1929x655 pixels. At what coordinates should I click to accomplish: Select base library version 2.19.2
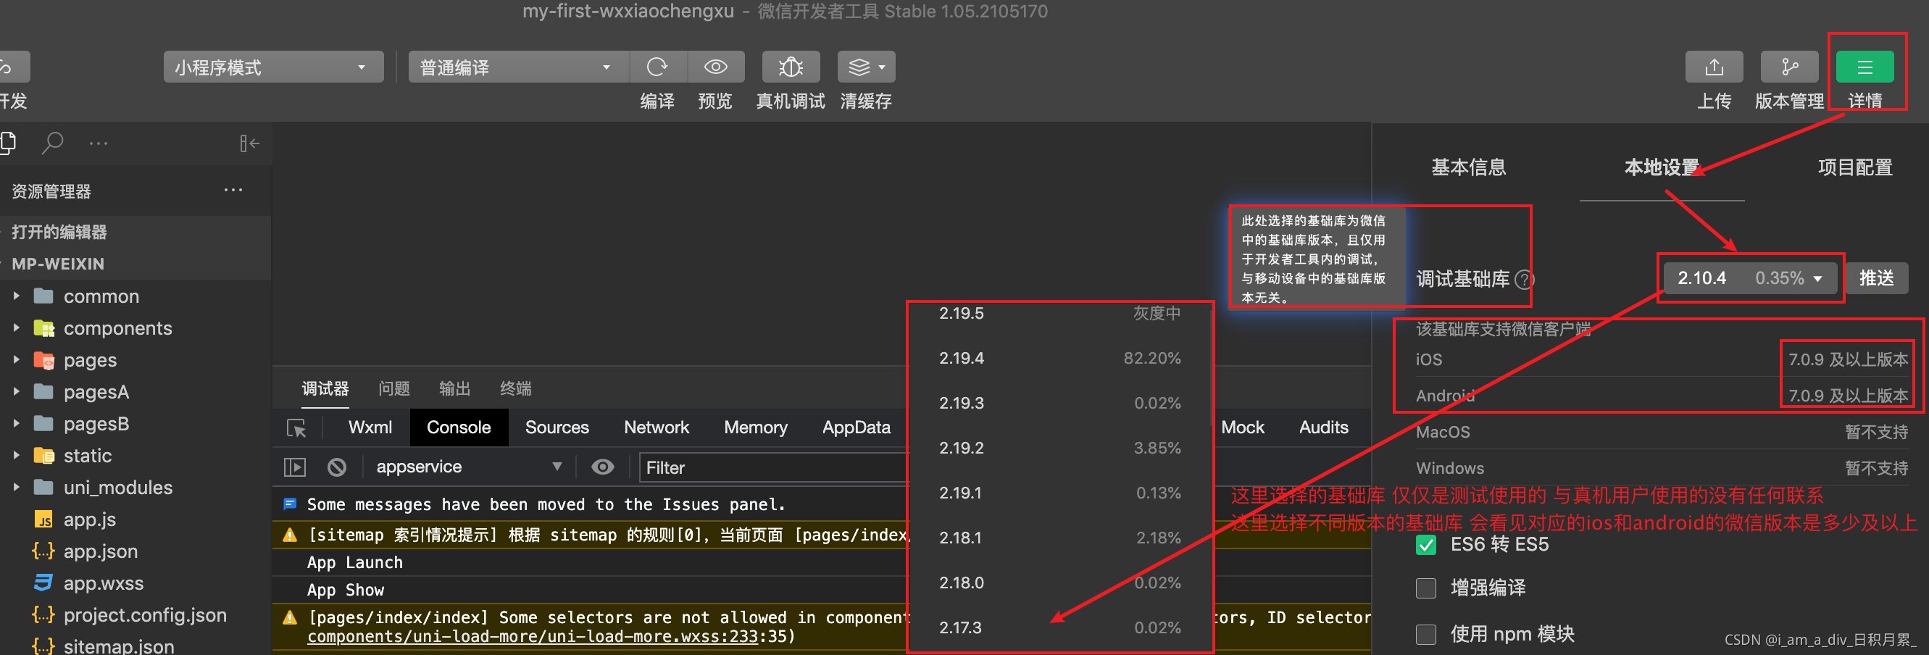tap(1059, 448)
